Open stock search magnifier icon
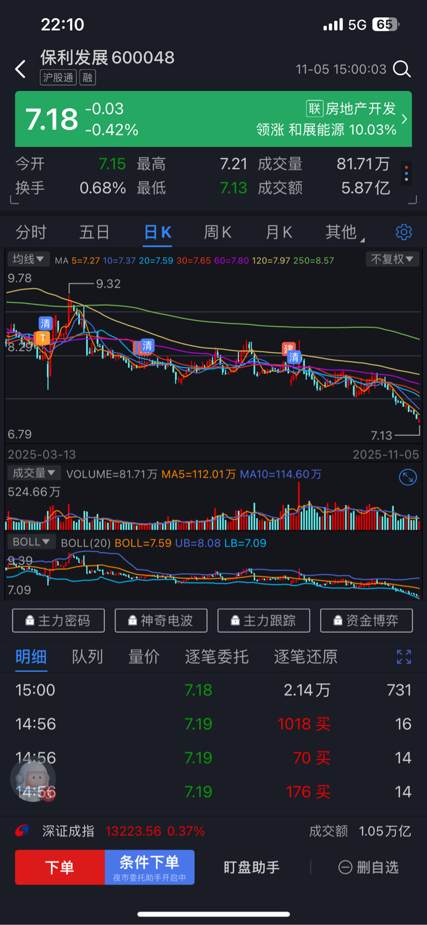The height and width of the screenshot is (925, 427). tap(401, 69)
